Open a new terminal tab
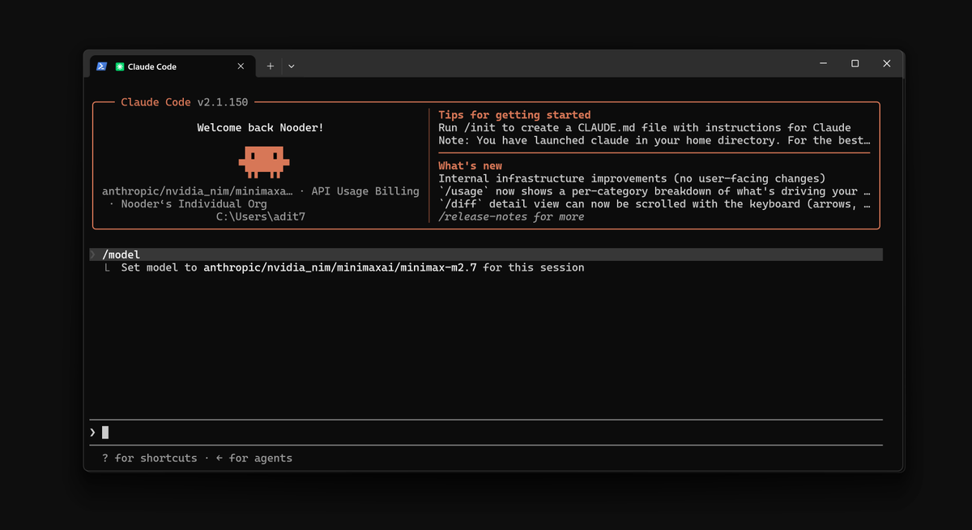972x530 pixels. pyautogui.click(x=271, y=66)
